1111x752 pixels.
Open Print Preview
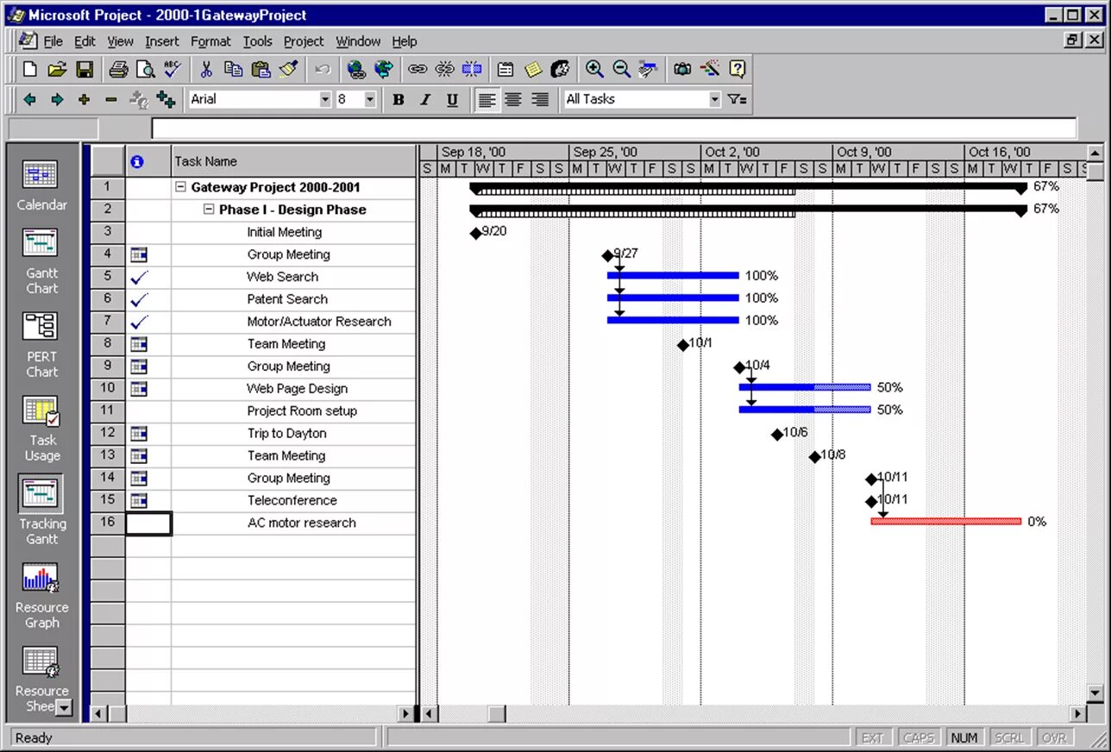(145, 70)
